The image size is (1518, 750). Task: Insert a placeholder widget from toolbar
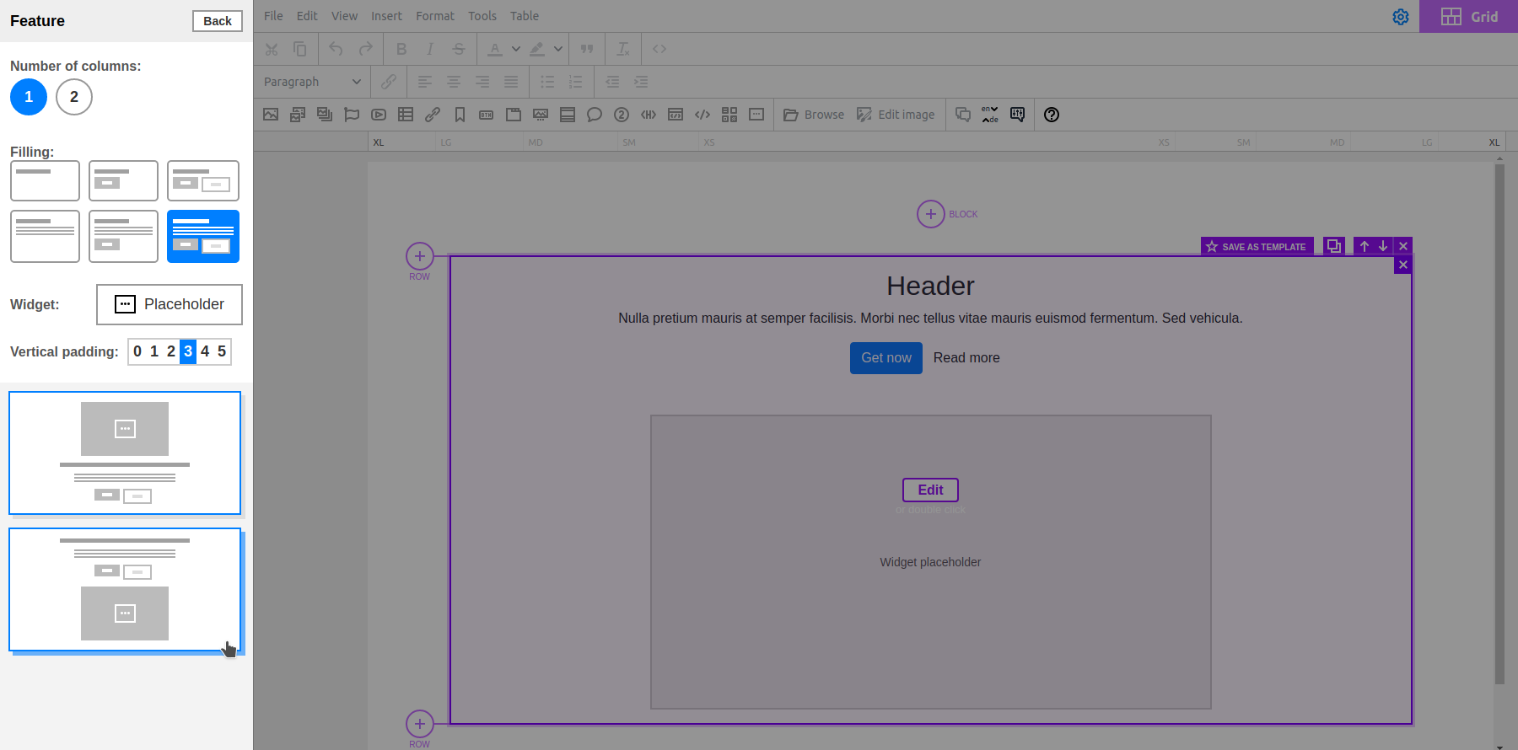pos(756,115)
